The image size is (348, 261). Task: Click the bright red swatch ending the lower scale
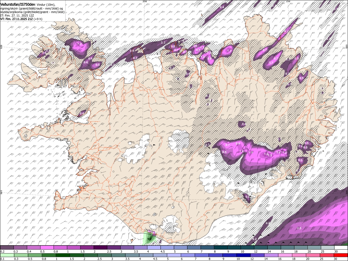[x=341, y=255]
